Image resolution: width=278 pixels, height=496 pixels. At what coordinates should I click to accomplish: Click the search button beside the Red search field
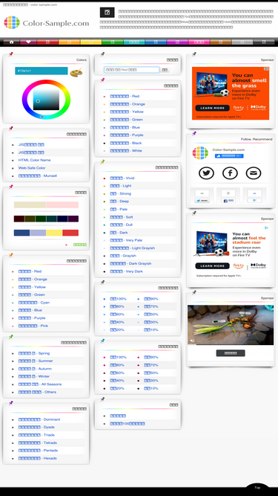pos(165,70)
